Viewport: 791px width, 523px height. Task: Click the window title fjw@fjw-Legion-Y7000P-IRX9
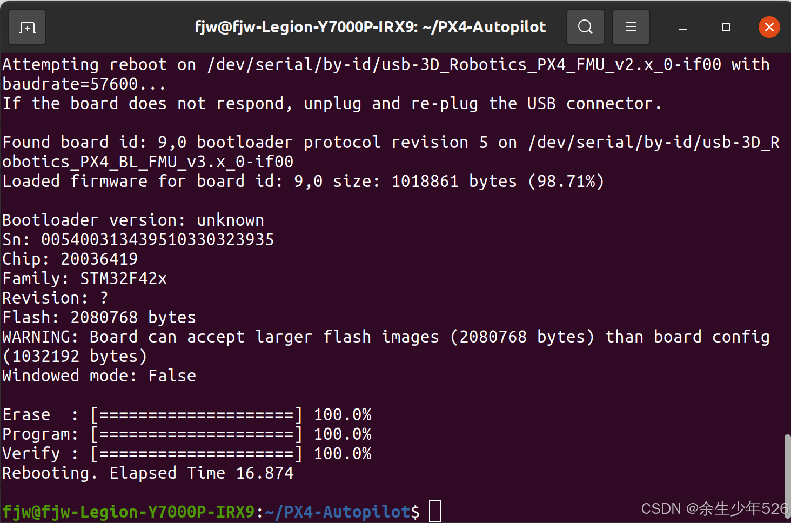point(369,26)
